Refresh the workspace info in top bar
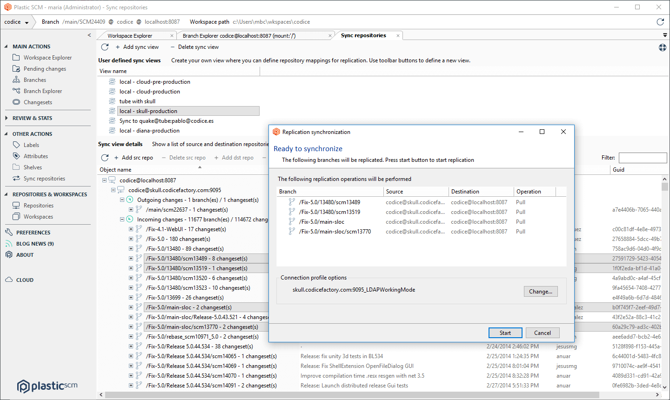 coord(660,22)
